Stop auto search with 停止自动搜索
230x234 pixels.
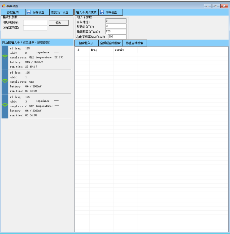135,43
